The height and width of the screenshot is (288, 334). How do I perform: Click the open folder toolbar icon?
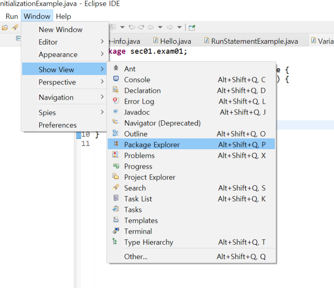click(x=5, y=27)
